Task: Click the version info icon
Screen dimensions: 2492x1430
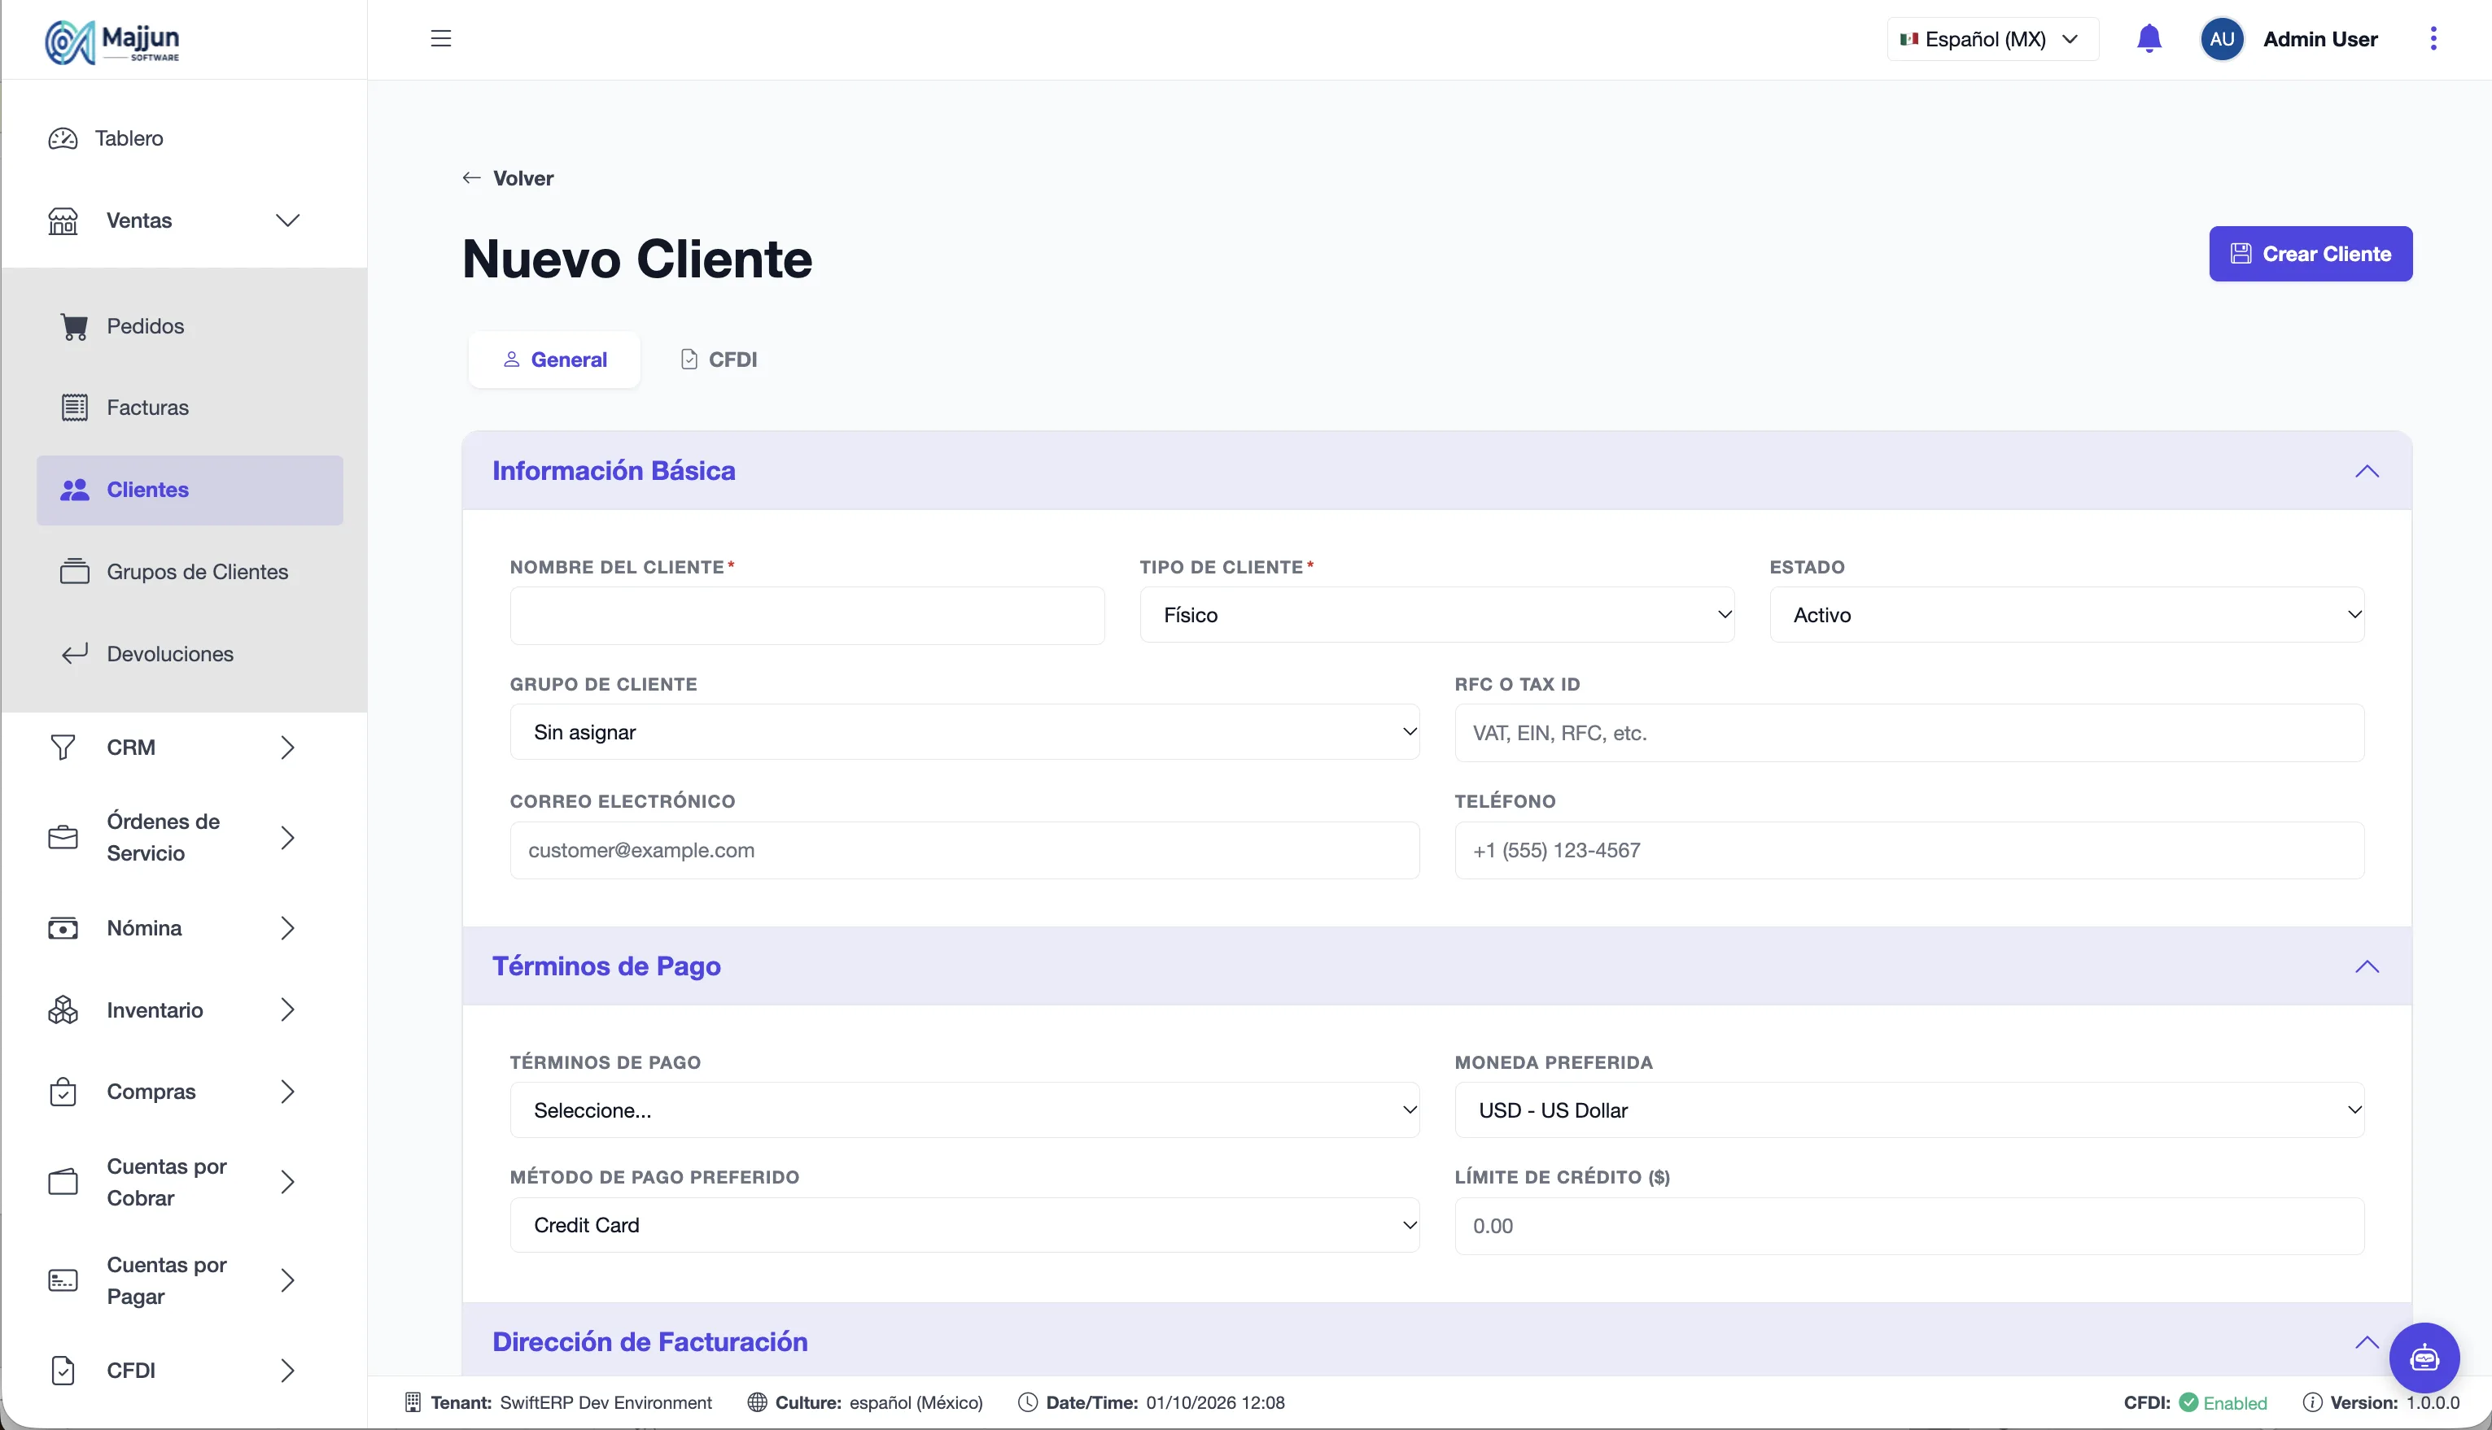Action: [2312, 1402]
